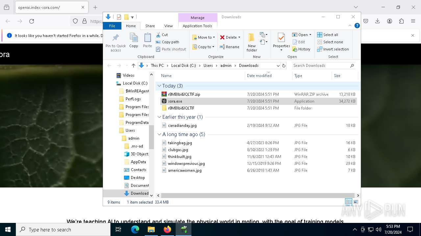Rename the selected file
The height and width of the screenshot is (236, 421).
[x=230, y=47]
